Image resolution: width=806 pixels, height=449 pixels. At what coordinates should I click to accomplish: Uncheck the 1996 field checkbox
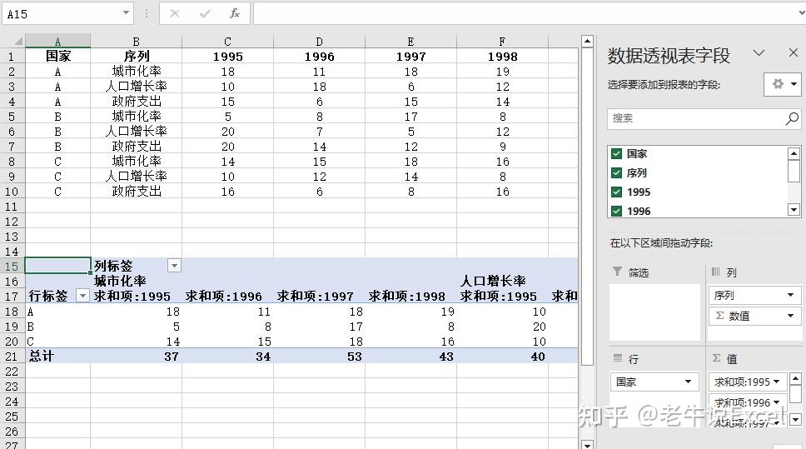(616, 211)
